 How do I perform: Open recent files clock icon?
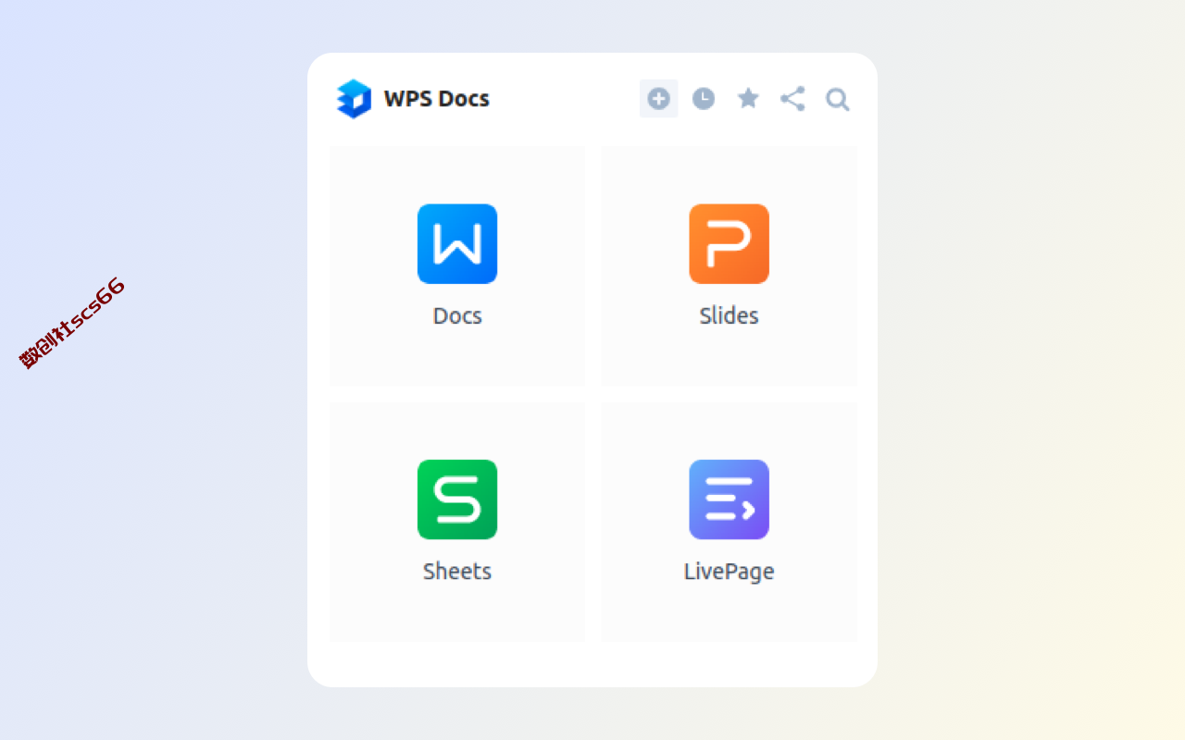704,98
